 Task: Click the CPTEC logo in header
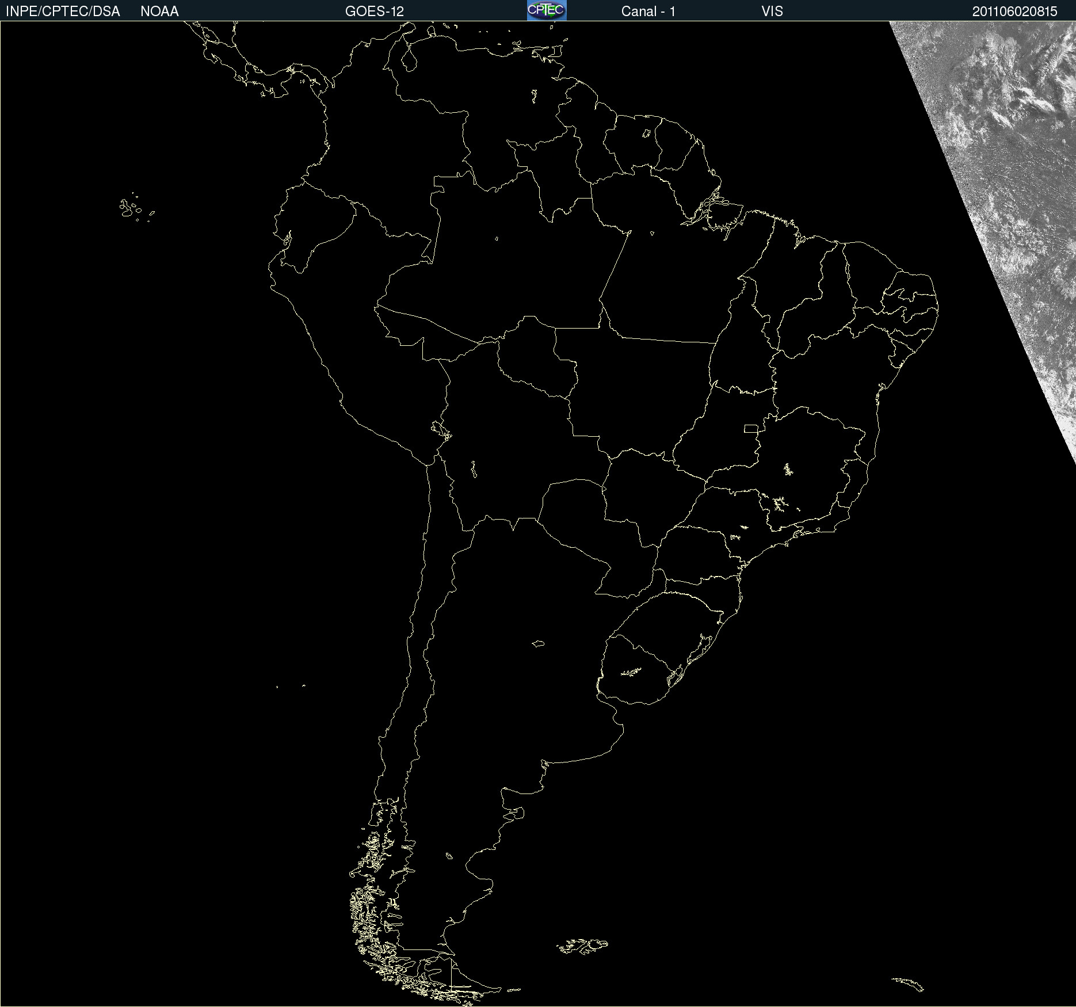[547, 10]
